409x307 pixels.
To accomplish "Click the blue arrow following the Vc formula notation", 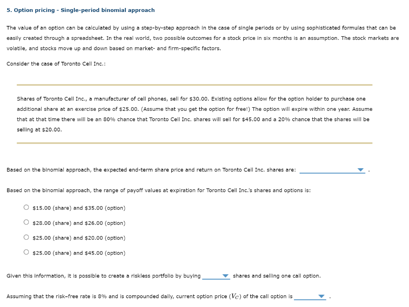I will click(321, 296).
